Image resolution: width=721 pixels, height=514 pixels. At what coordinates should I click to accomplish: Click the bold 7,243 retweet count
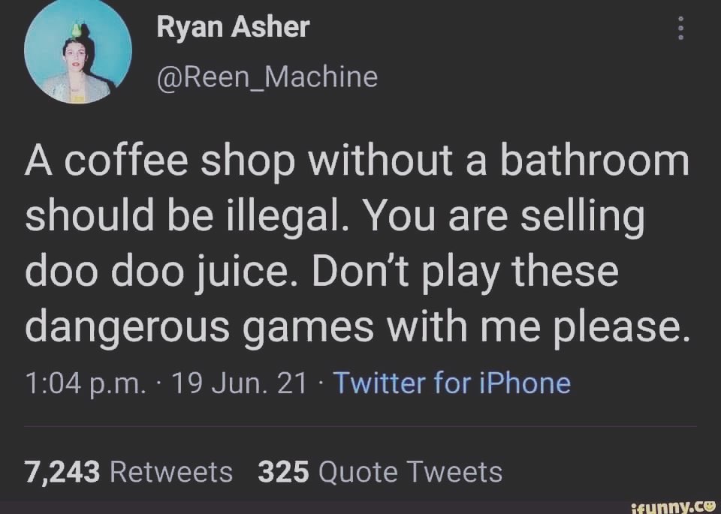[62, 472]
